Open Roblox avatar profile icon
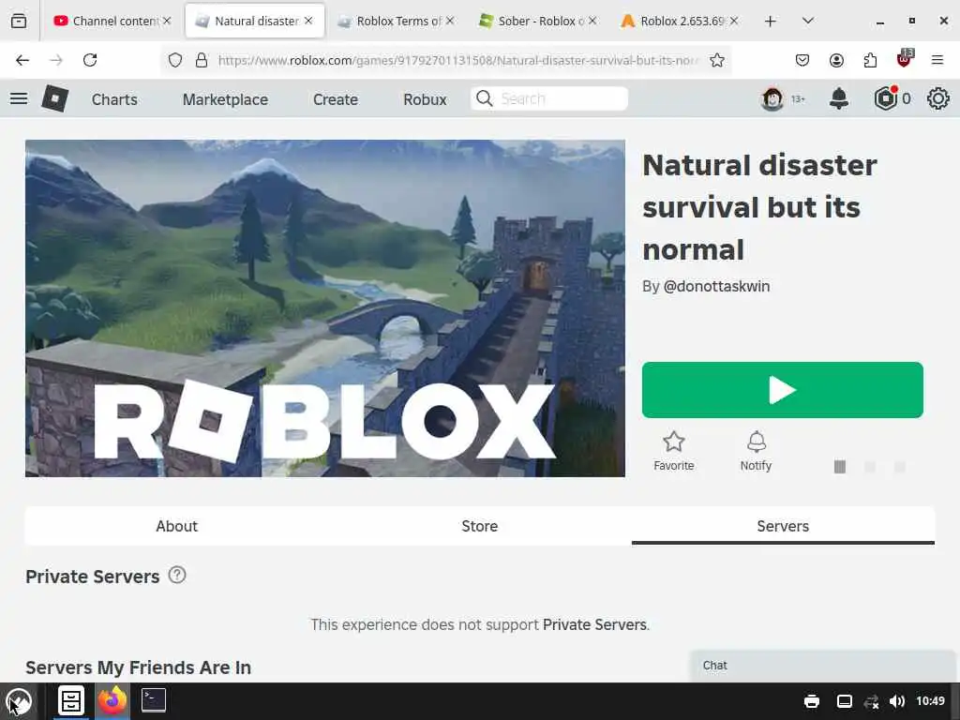The width and height of the screenshot is (960, 720). tap(772, 98)
